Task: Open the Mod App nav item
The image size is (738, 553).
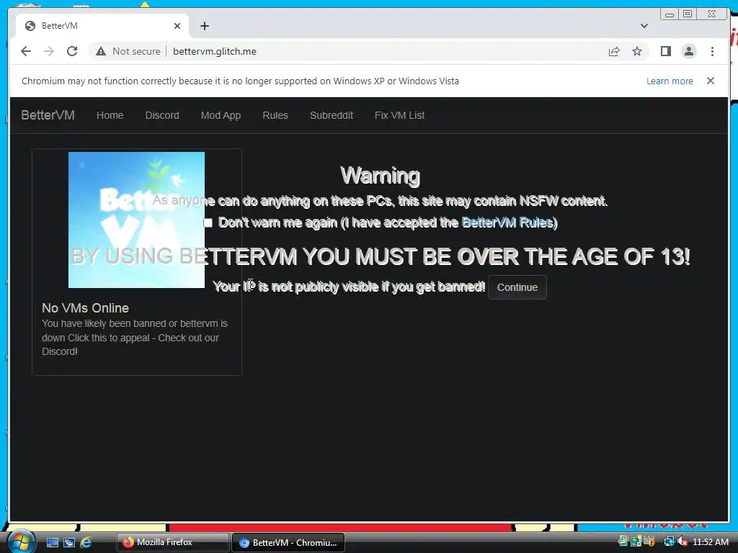Action: pos(221,115)
